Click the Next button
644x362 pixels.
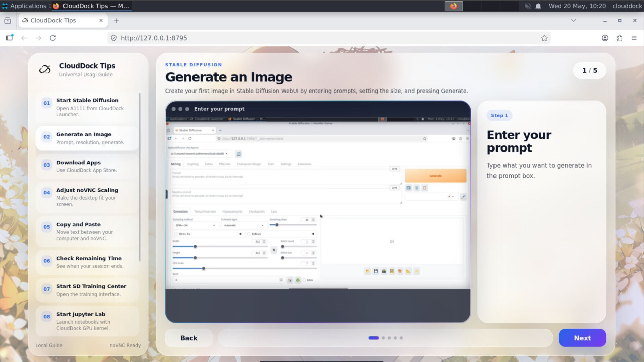pyautogui.click(x=582, y=338)
